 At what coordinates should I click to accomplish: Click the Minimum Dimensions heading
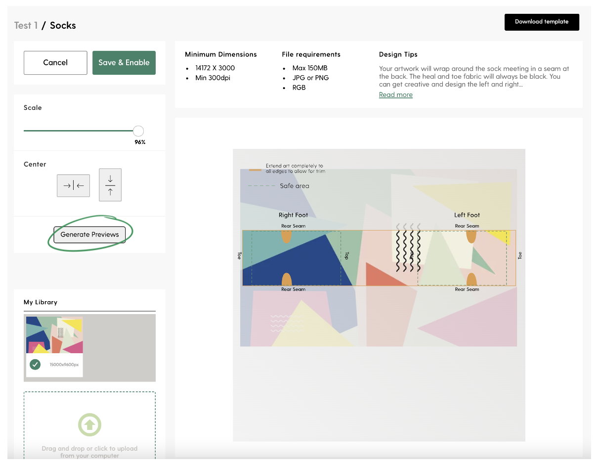pyautogui.click(x=221, y=54)
